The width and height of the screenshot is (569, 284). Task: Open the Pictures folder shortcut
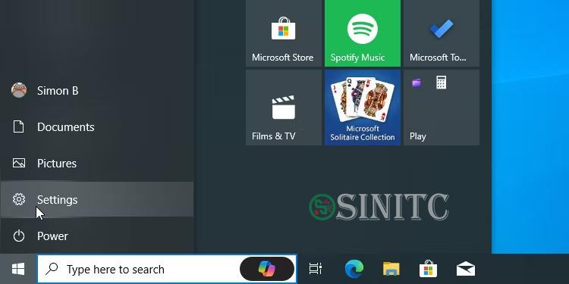[x=97, y=164]
